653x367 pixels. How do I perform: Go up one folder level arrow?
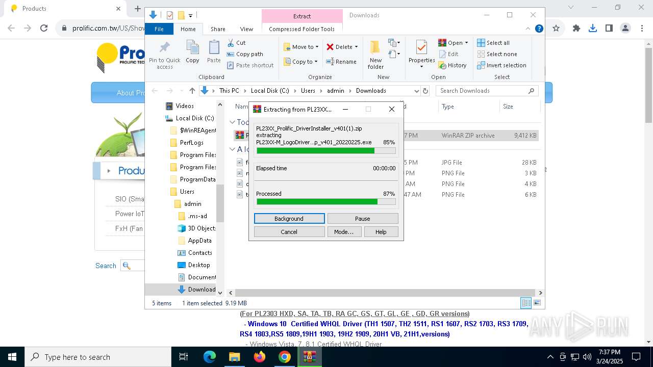192,91
